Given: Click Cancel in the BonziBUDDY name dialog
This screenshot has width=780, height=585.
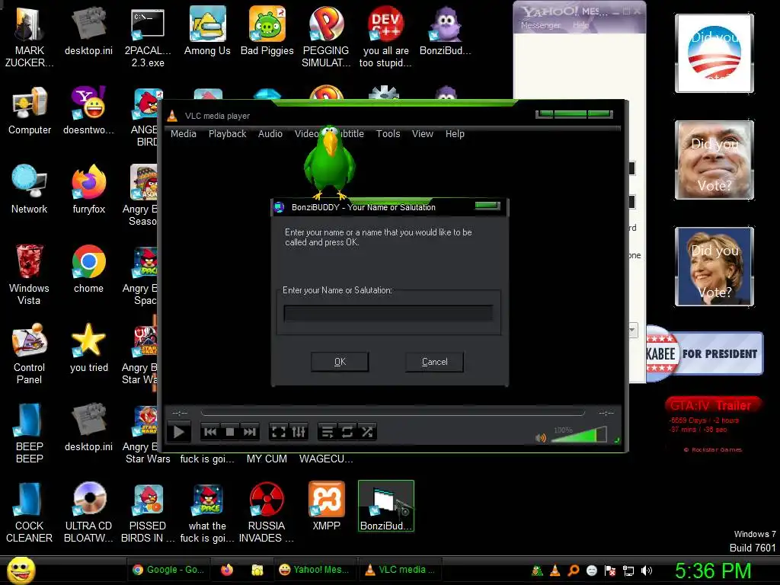Looking at the screenshot, I should 434,362.
